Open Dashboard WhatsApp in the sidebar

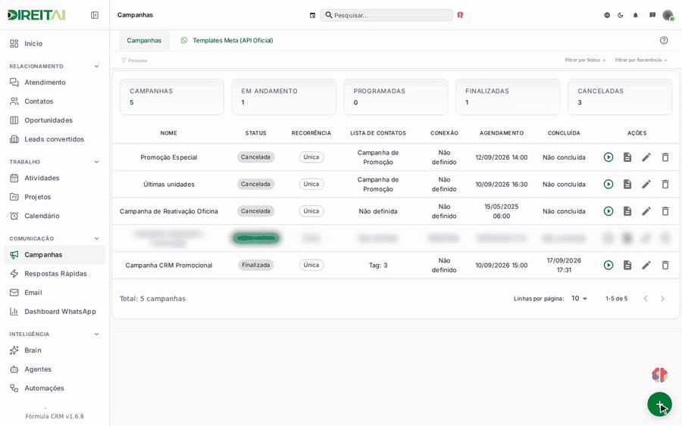tap(55, 311)
